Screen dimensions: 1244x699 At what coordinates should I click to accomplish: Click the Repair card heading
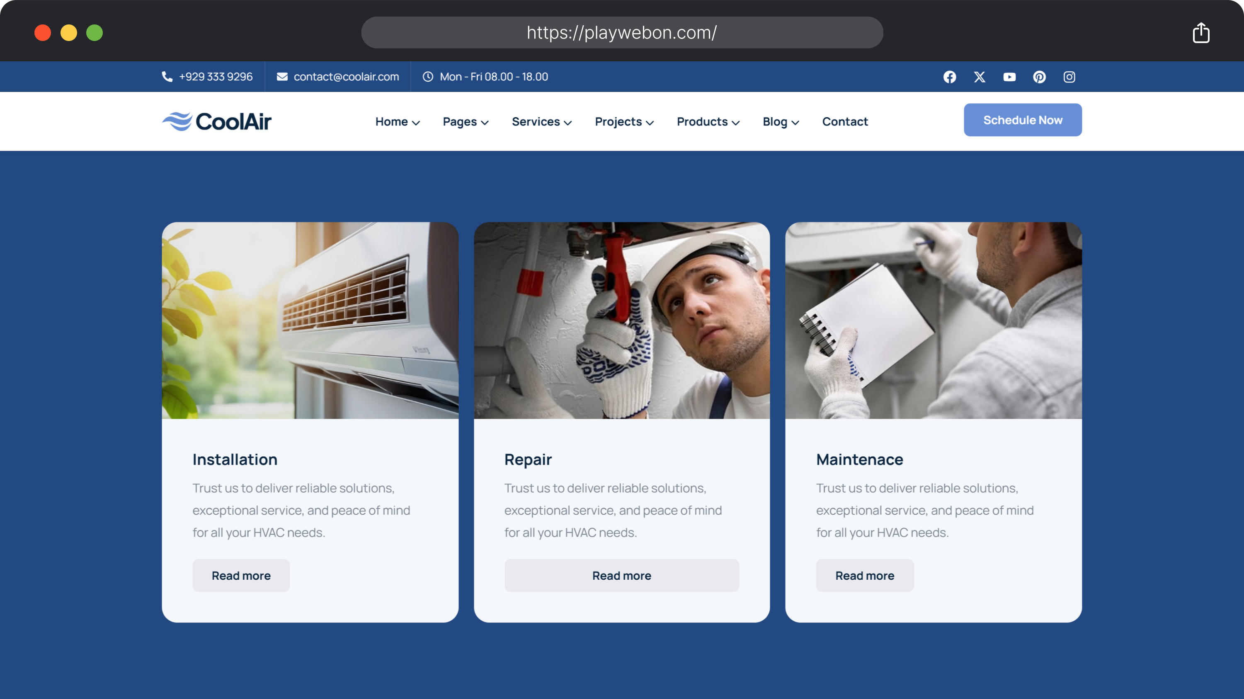pos(528,460)
